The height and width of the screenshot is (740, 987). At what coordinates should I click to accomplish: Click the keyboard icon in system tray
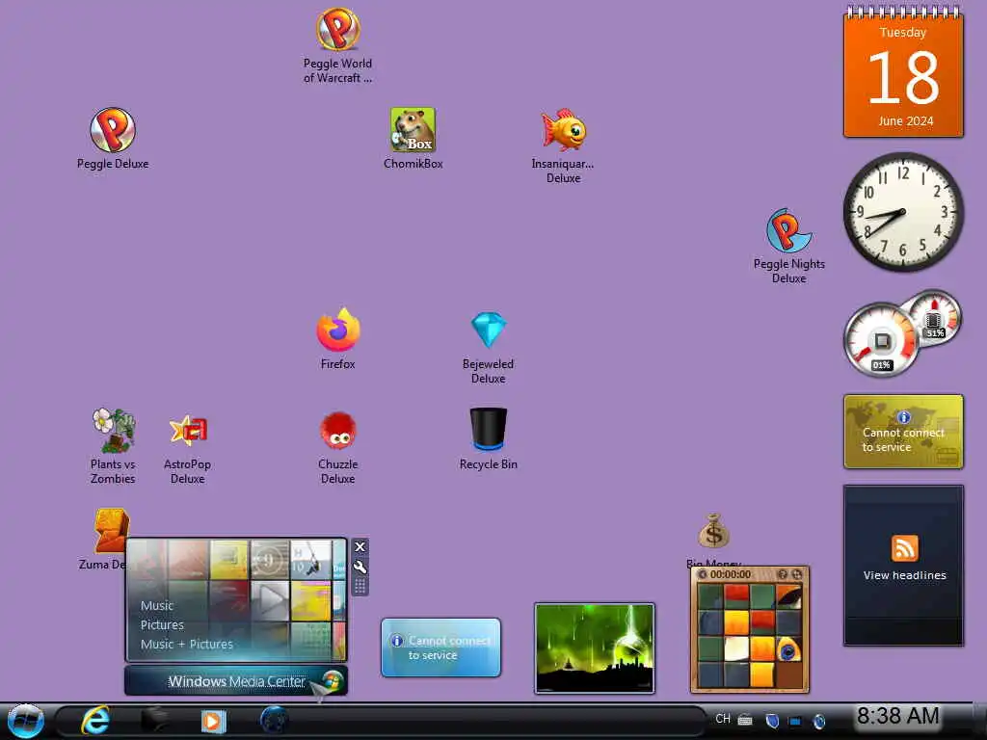[x=745, y=720]
